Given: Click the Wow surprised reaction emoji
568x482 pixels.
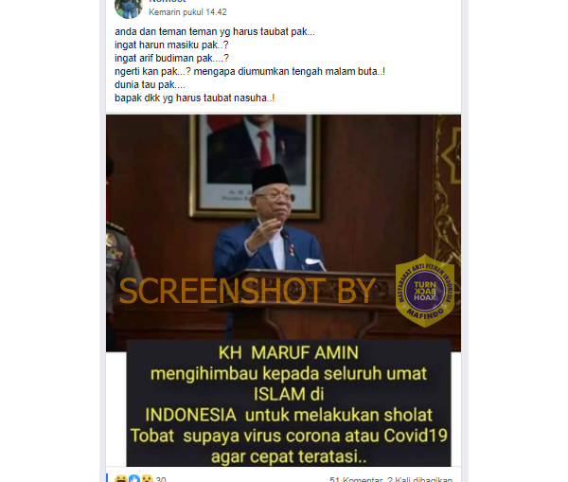Looking at the screenshot, I should pyautogui.click(x=147, y=479).
